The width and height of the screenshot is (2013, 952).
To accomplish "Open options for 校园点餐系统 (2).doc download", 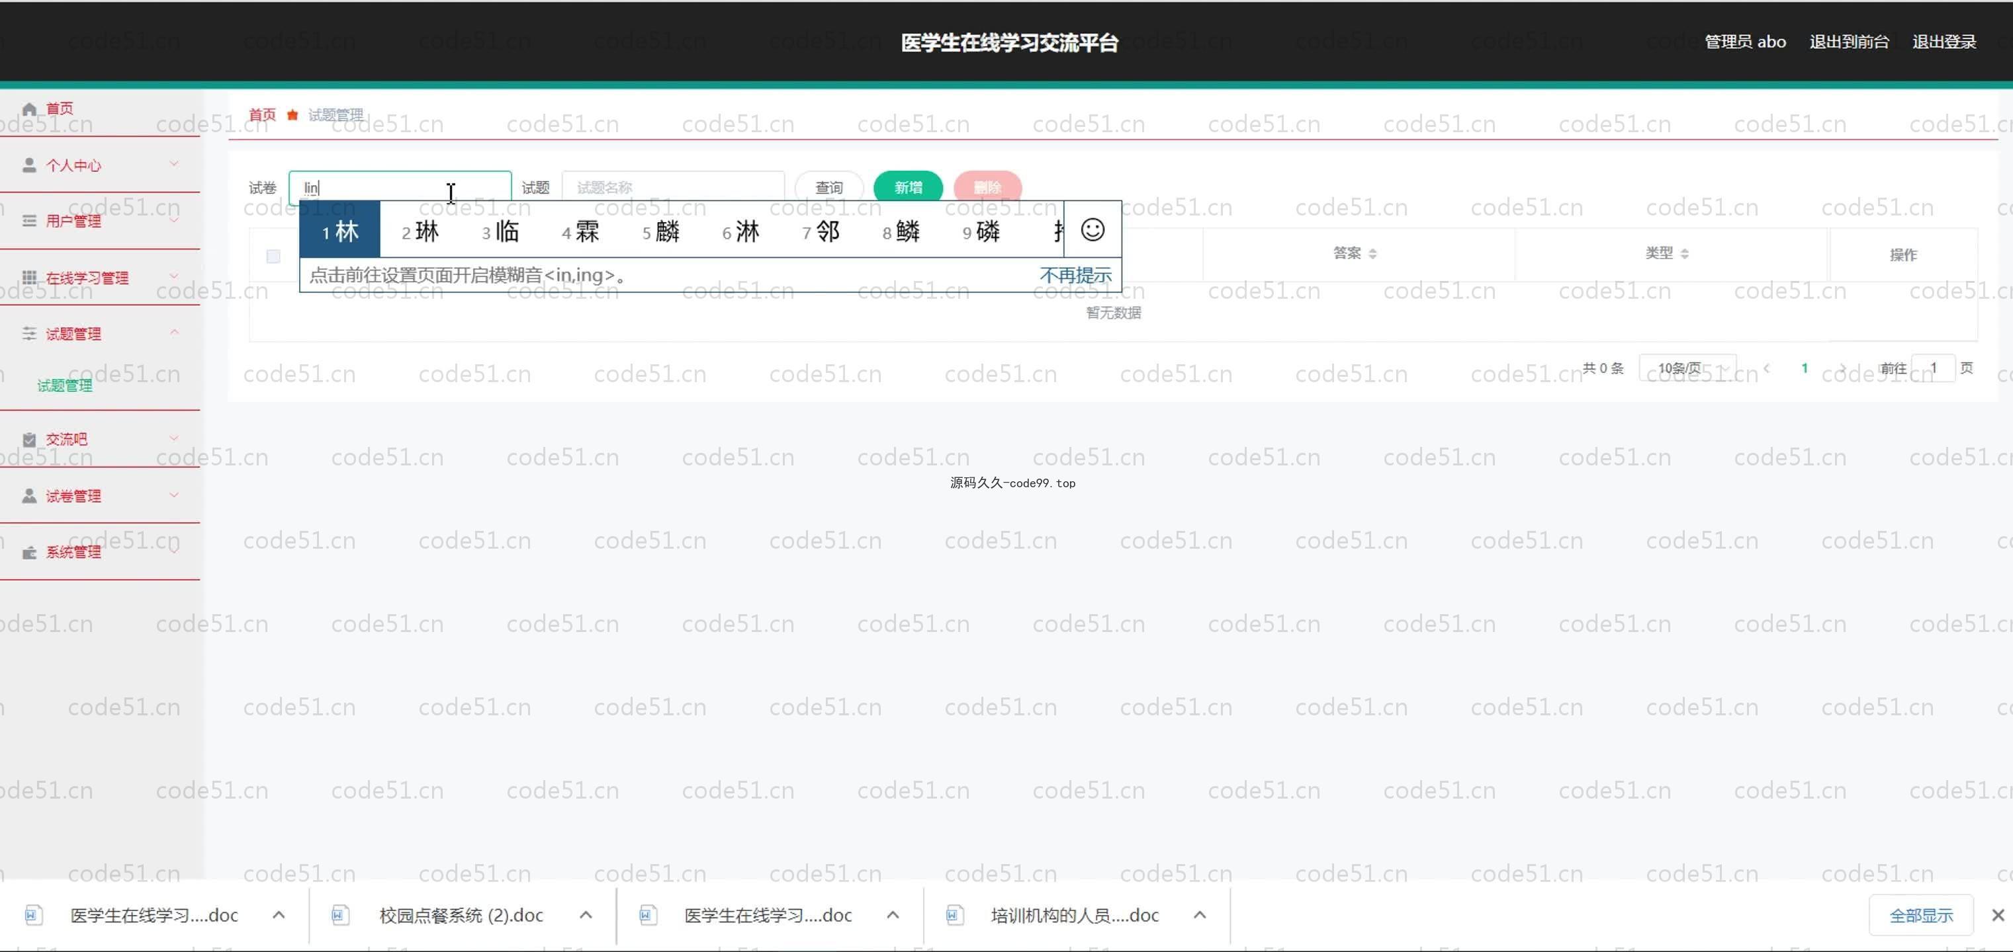I will pos(586,914).
